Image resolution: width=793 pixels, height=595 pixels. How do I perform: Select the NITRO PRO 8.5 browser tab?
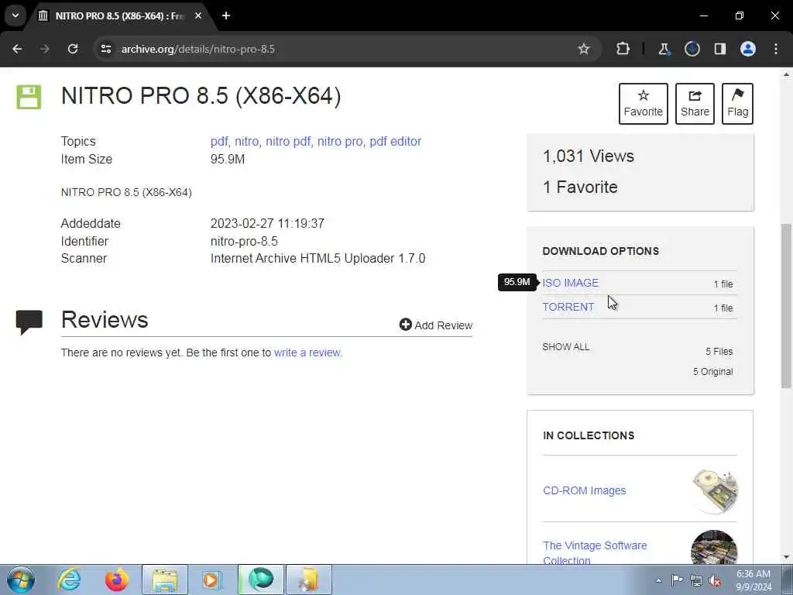click(120, 16)
